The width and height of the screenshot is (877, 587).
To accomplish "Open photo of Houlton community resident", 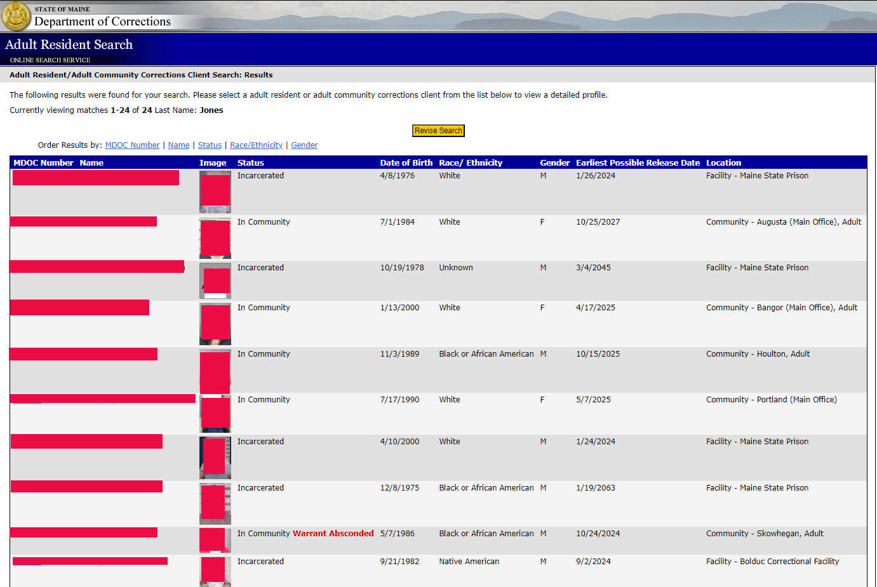I will (215, 371).
